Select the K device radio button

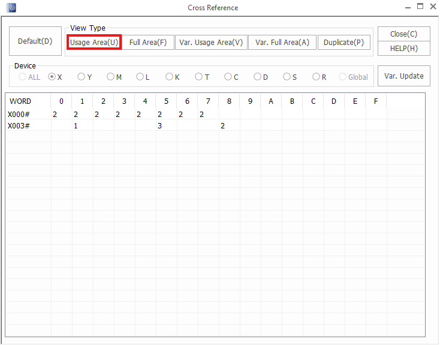click(170, 77)
